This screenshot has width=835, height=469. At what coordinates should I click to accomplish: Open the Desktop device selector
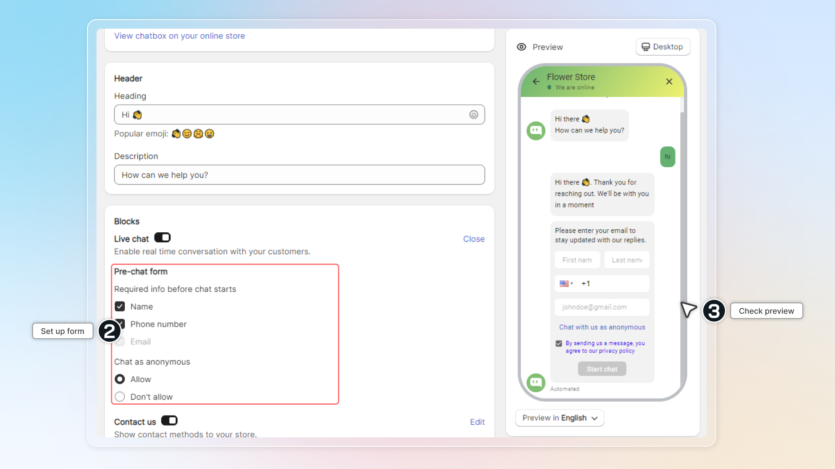662,47
